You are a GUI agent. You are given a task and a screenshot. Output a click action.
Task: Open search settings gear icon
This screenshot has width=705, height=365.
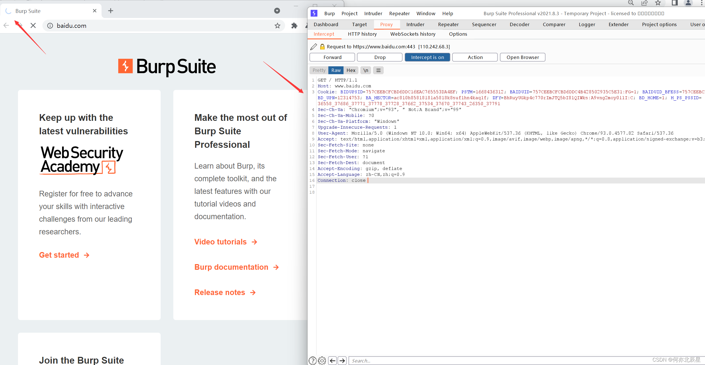[322, 361]
